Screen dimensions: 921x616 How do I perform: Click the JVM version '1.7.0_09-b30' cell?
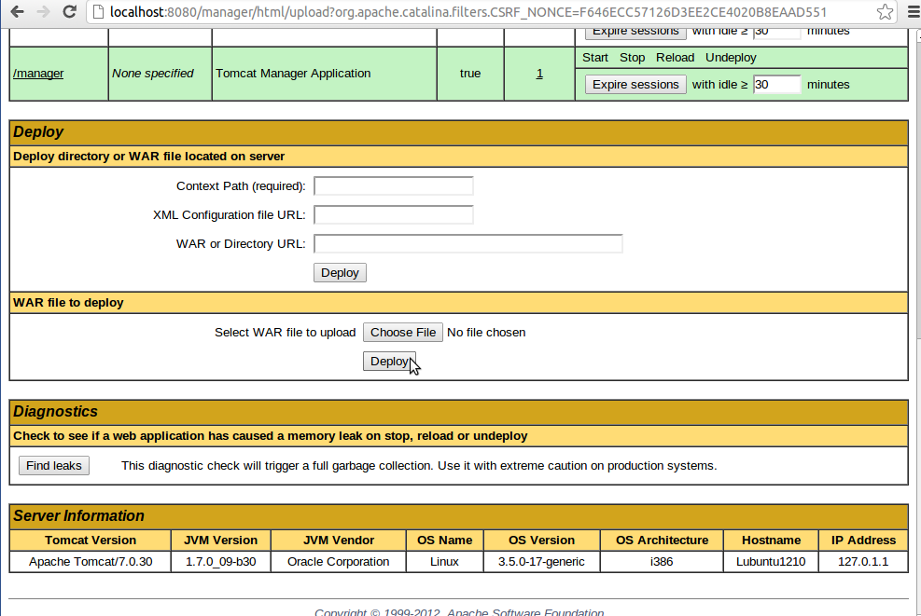pos(221,561)
